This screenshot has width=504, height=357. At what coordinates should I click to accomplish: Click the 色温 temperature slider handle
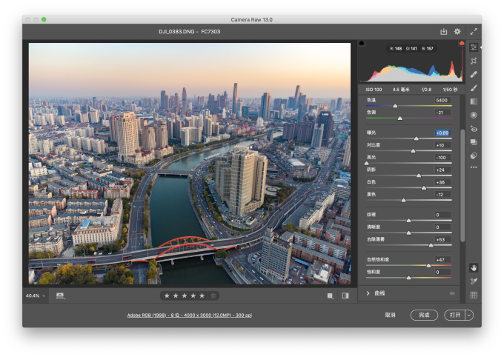395,106
